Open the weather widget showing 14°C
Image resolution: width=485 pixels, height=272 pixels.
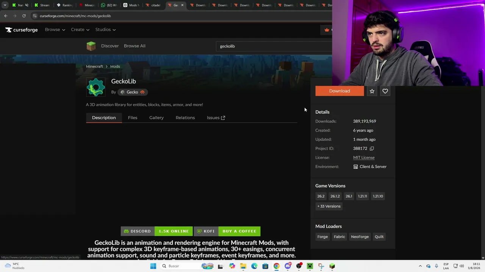pyautogui.click(x=14, y=266)
